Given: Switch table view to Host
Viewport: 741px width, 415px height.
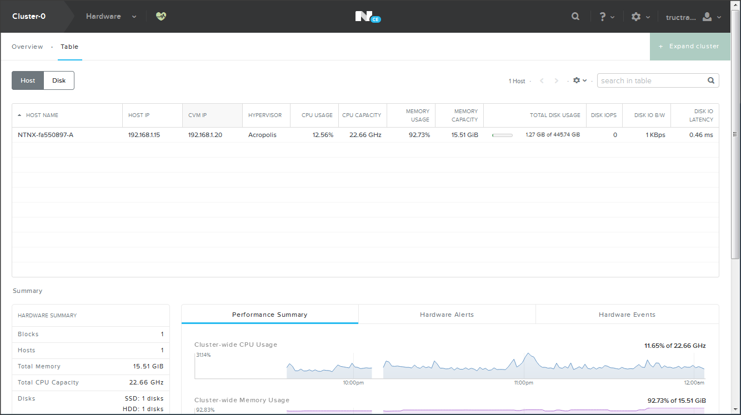Looking at the screenshot, I should 28,80.
